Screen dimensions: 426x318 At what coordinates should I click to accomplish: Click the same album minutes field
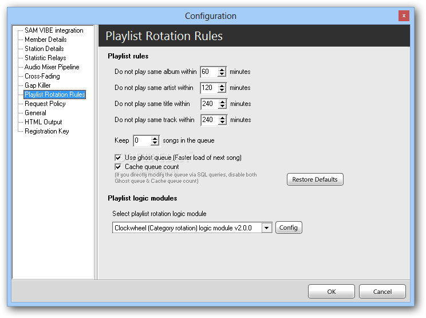click(x=208, y=72)
